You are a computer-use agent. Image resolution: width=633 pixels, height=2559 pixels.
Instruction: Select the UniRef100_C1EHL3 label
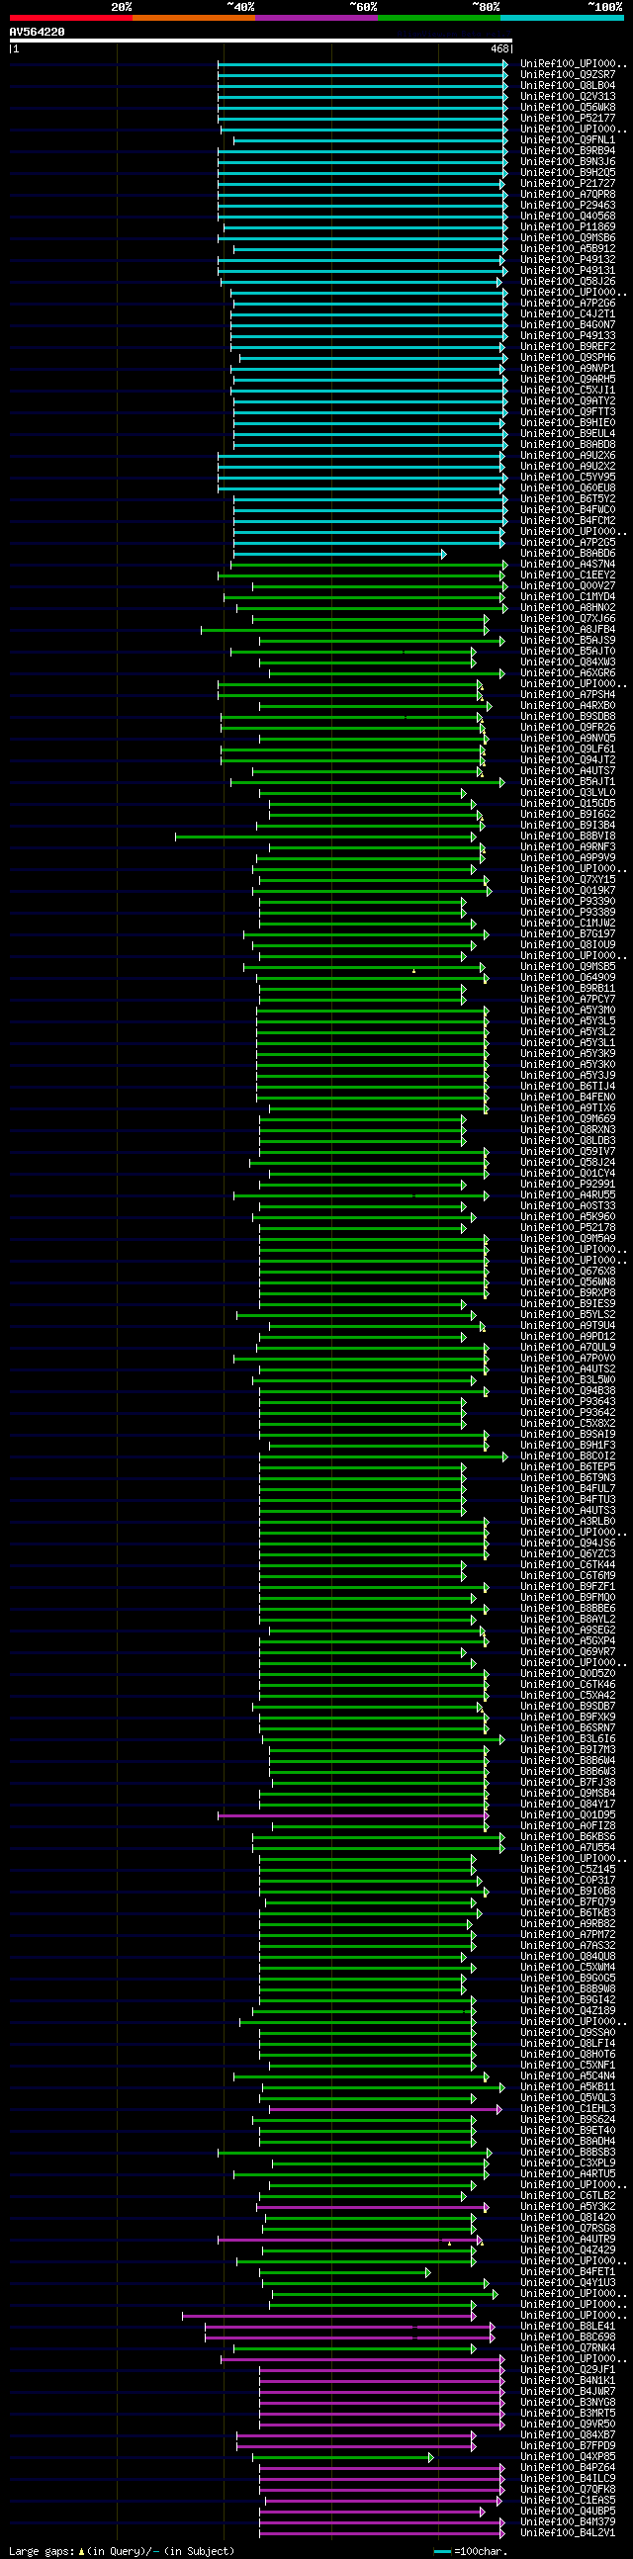568,2109
